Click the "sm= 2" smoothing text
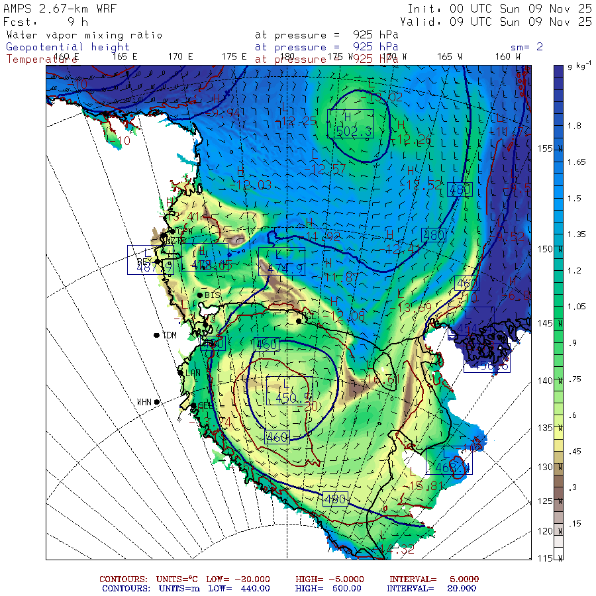Viewport: 596px width, 596px height. 526,47
